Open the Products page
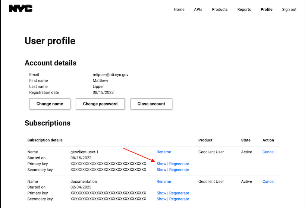Screen dimensions: 305x208 [x=220, y=9]
